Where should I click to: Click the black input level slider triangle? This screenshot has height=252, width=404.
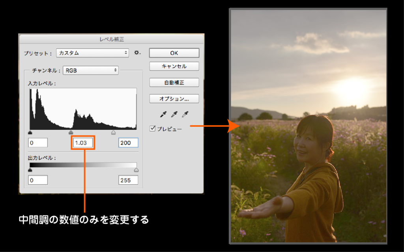click(31, 132)
